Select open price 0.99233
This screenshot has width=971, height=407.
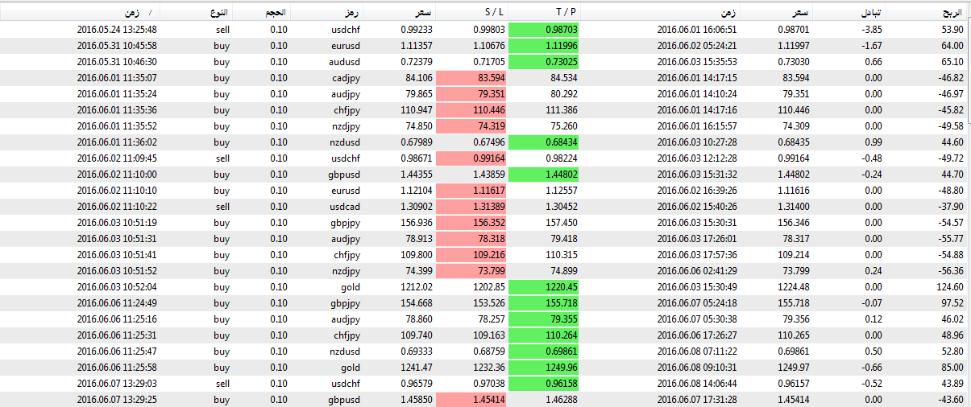(416, 30)
